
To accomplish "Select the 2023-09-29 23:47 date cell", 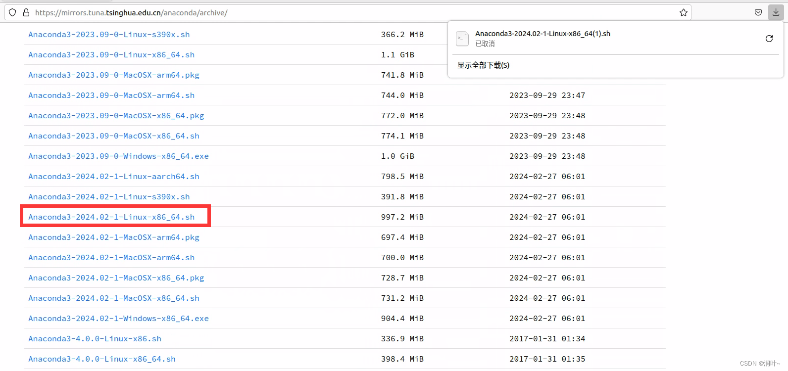I will [x=547, y=95].
